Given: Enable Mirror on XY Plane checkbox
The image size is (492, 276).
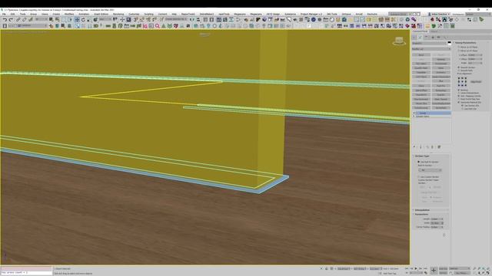Looking at the screenshot, I should point(459,51).
